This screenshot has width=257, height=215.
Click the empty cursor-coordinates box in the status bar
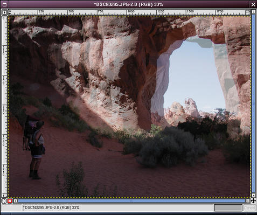click(11, 208)
